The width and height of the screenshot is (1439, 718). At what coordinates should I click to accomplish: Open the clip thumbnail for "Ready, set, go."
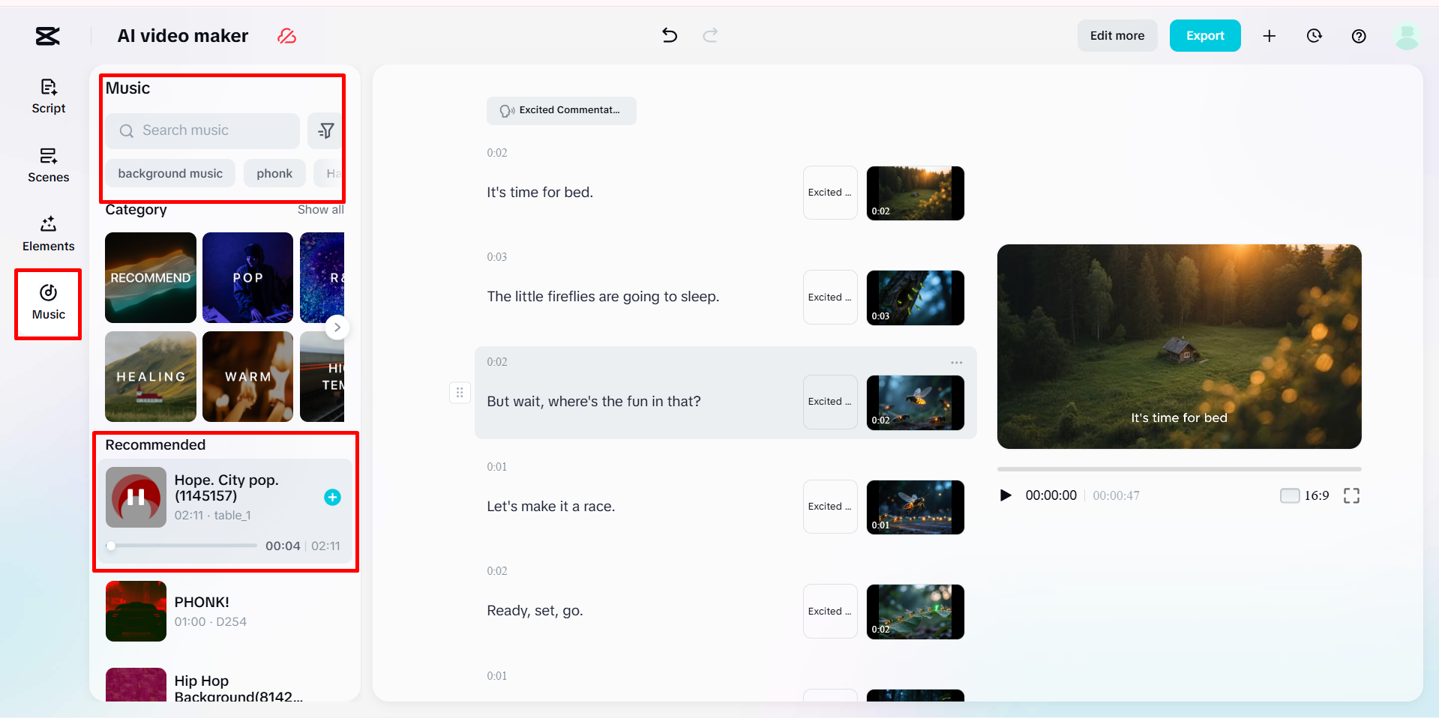click(916, 612)
